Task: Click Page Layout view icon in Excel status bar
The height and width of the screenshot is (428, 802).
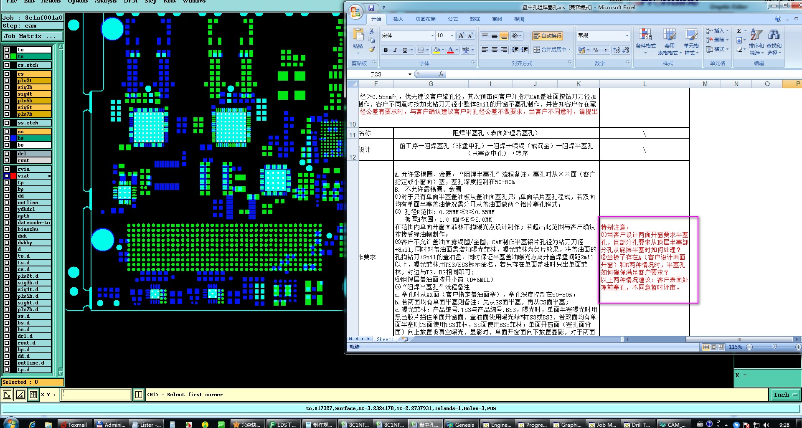Action: click(x=713, y=347)
